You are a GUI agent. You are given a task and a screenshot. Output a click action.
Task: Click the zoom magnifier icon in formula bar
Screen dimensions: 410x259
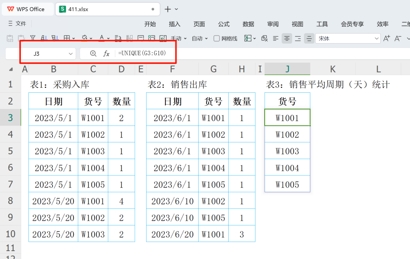click(93, 54)
